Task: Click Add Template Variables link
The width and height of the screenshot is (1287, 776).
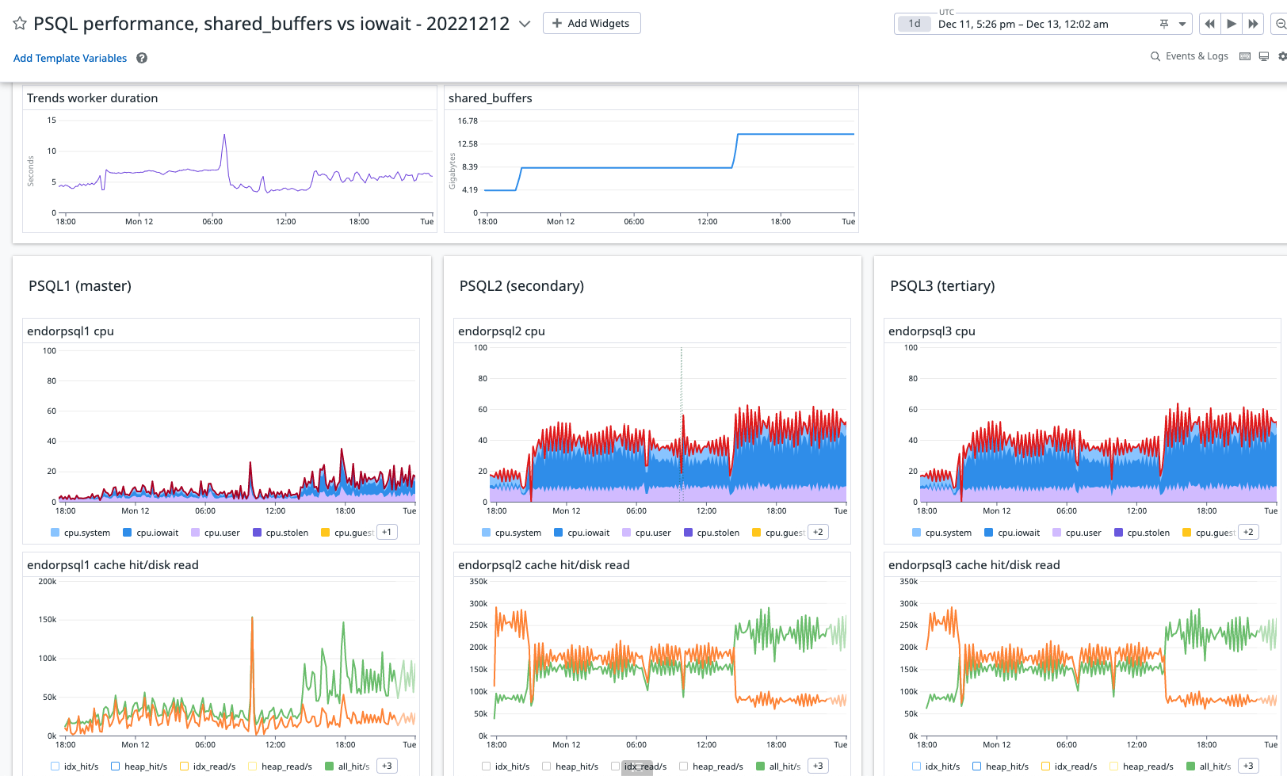Action: pyautogui.click(x=70, y=58)
